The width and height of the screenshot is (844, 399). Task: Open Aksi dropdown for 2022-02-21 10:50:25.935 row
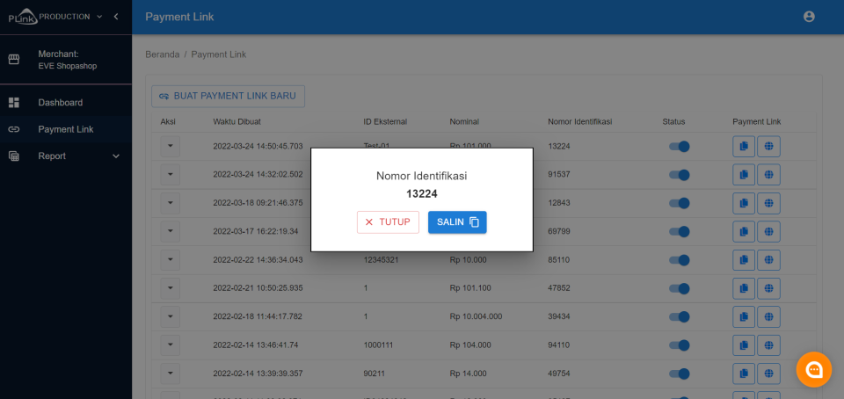click(x=170, y=288)
